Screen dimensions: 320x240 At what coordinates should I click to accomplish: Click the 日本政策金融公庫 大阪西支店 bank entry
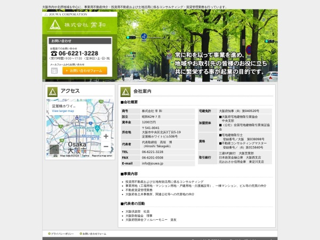click(x=240, y=157)
